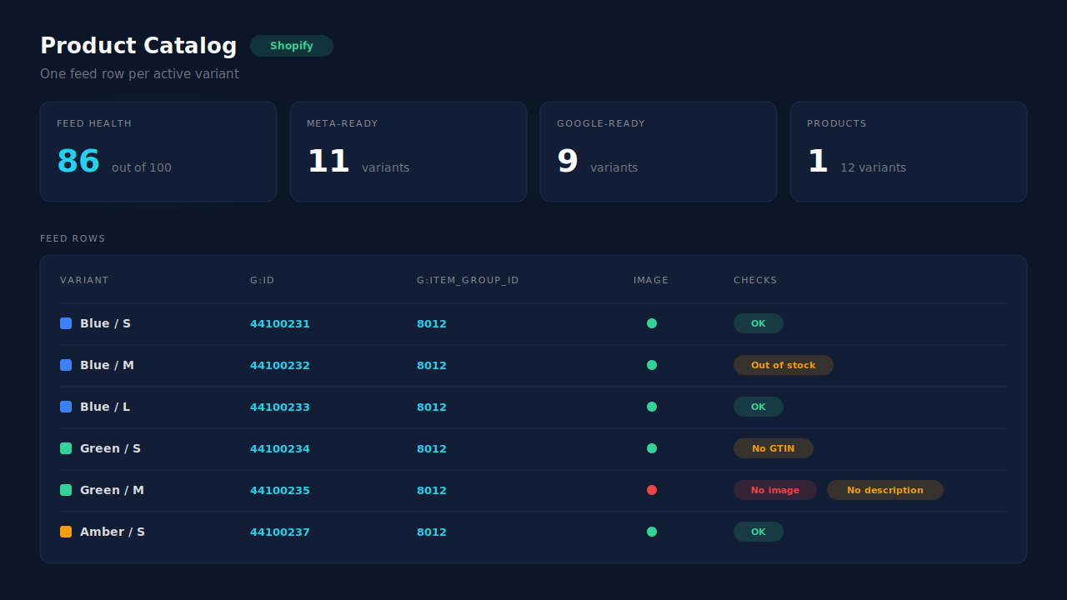Click the IMAGE column header
1067x600 pixels.
tap(651, 280)
